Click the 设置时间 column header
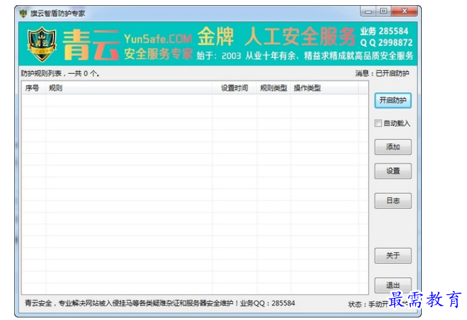 pyautogui.click(x=234, y=88)
